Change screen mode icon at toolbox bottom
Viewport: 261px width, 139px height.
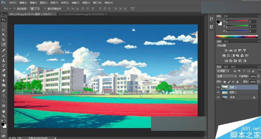4,136
